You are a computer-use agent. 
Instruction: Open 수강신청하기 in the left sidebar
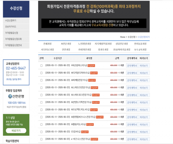16,21
